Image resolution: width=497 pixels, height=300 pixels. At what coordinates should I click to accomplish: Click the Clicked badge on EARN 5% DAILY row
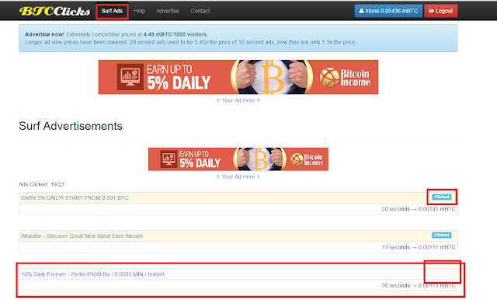click(442, 197)
